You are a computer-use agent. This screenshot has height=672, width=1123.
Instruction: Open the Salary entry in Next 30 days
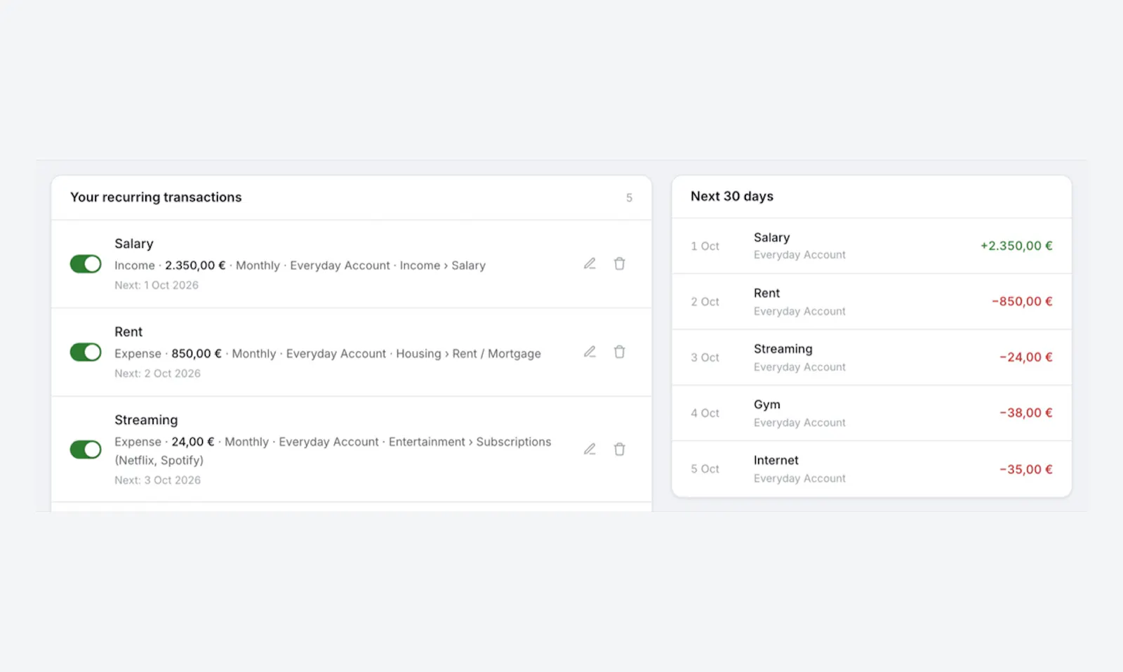pyautogui.click(x=872, y=246)
